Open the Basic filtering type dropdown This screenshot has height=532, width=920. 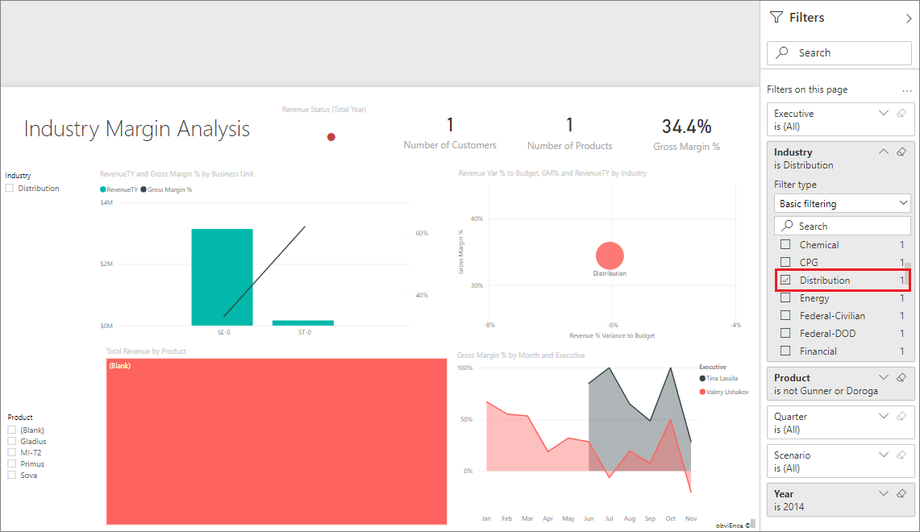(842, 204)
